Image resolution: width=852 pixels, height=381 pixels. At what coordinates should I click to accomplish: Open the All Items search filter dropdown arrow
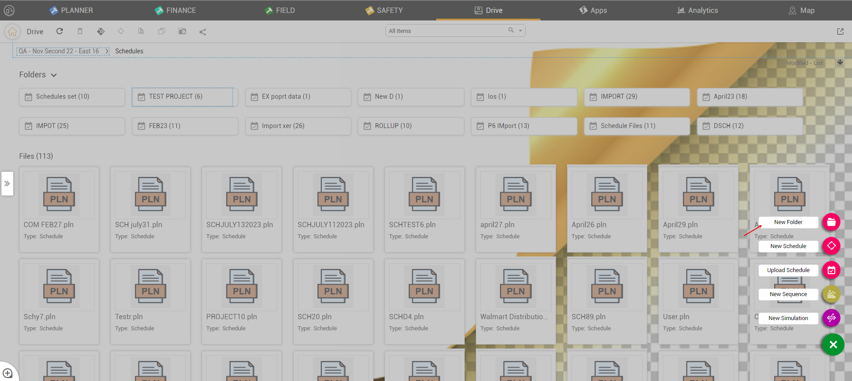pos(520,31)
